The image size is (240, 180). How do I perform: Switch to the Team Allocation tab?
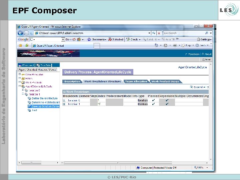136,82
